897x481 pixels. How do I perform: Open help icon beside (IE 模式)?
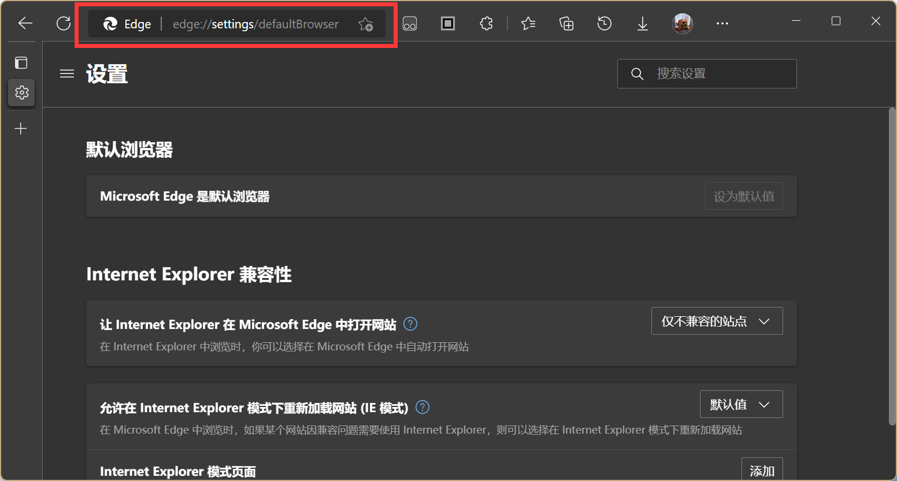(x=422, y=407)
